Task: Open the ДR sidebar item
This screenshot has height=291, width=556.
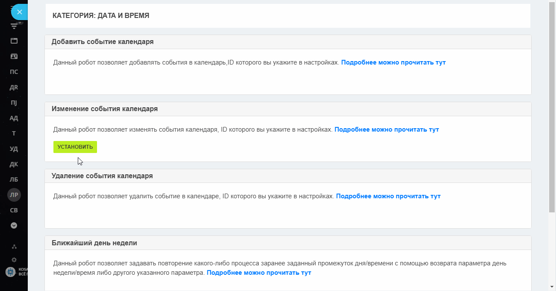Action: coord(14,87)
